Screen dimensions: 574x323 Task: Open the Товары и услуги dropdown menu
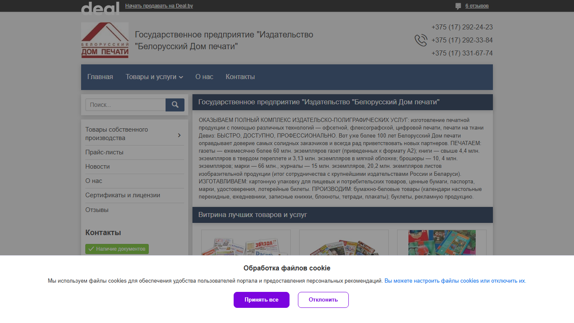click(x=154, y=77)
